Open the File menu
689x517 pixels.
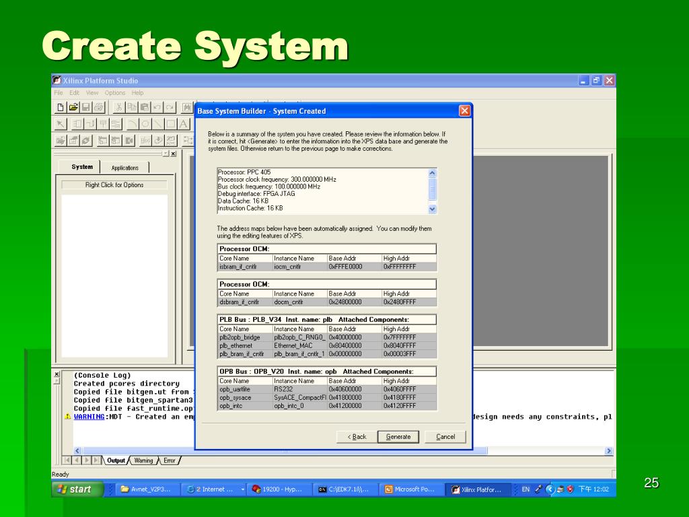point(59,93)
